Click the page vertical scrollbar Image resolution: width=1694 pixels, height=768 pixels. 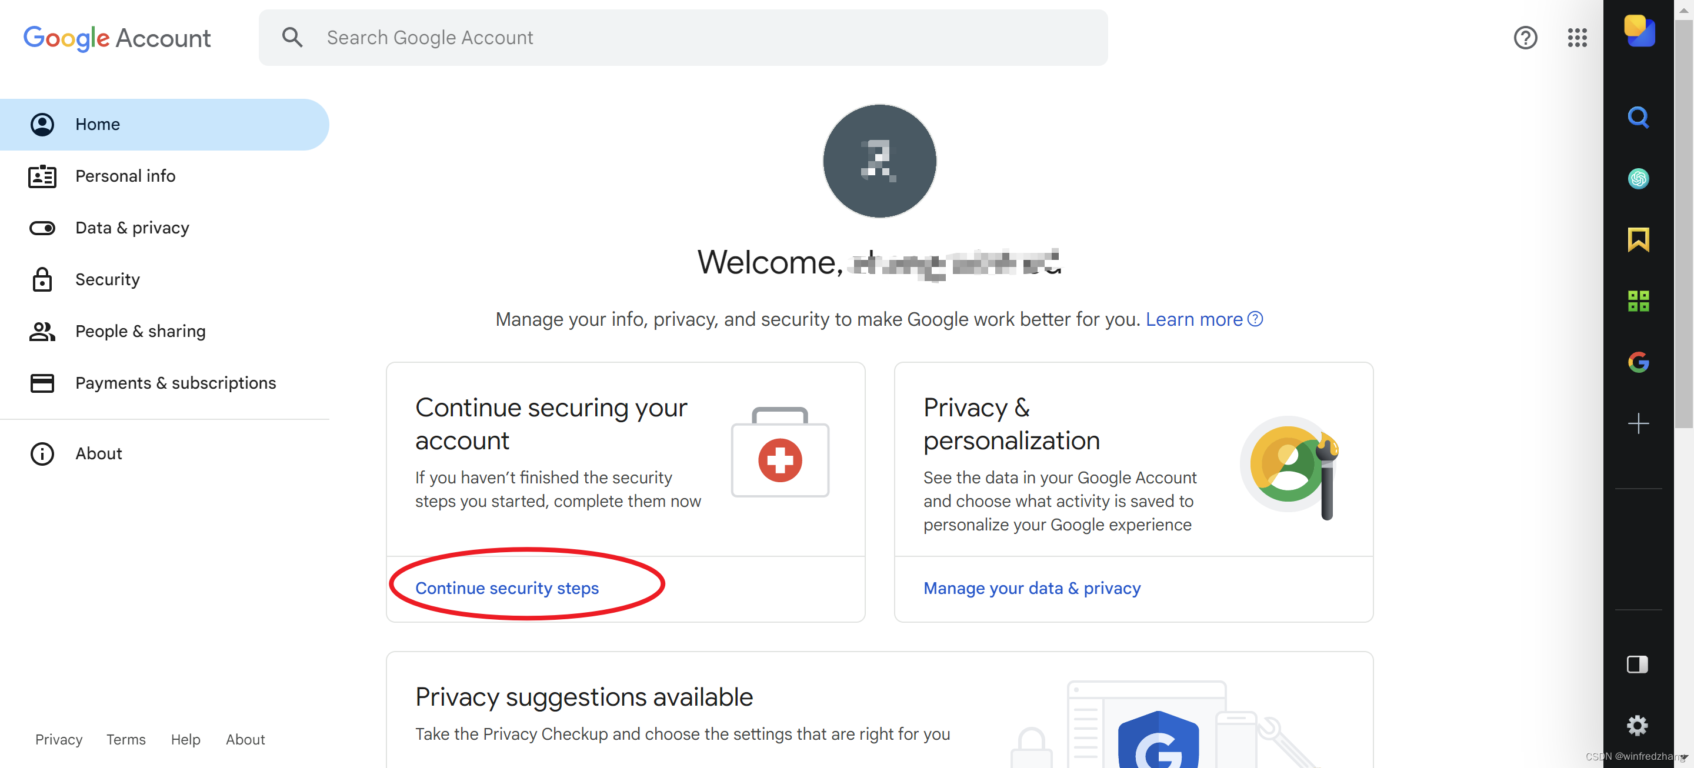click(1683, 223)
